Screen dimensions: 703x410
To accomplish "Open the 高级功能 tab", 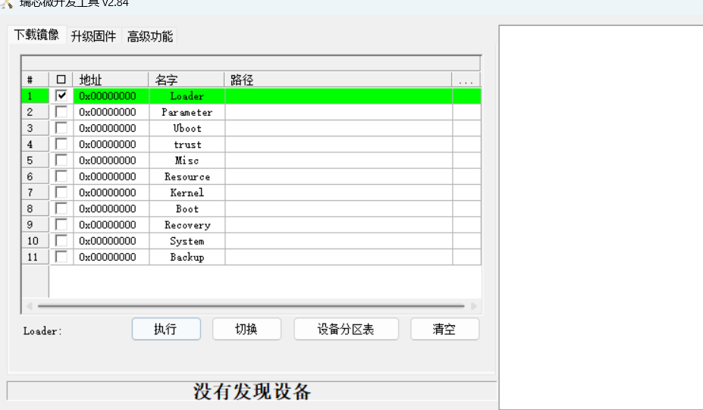I will pos(149,36).
